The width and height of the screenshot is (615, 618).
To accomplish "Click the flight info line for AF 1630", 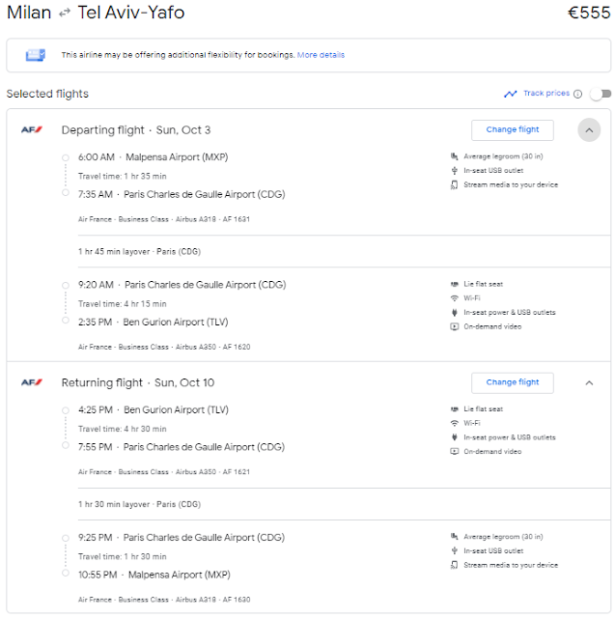I will (x=164, y=600).
